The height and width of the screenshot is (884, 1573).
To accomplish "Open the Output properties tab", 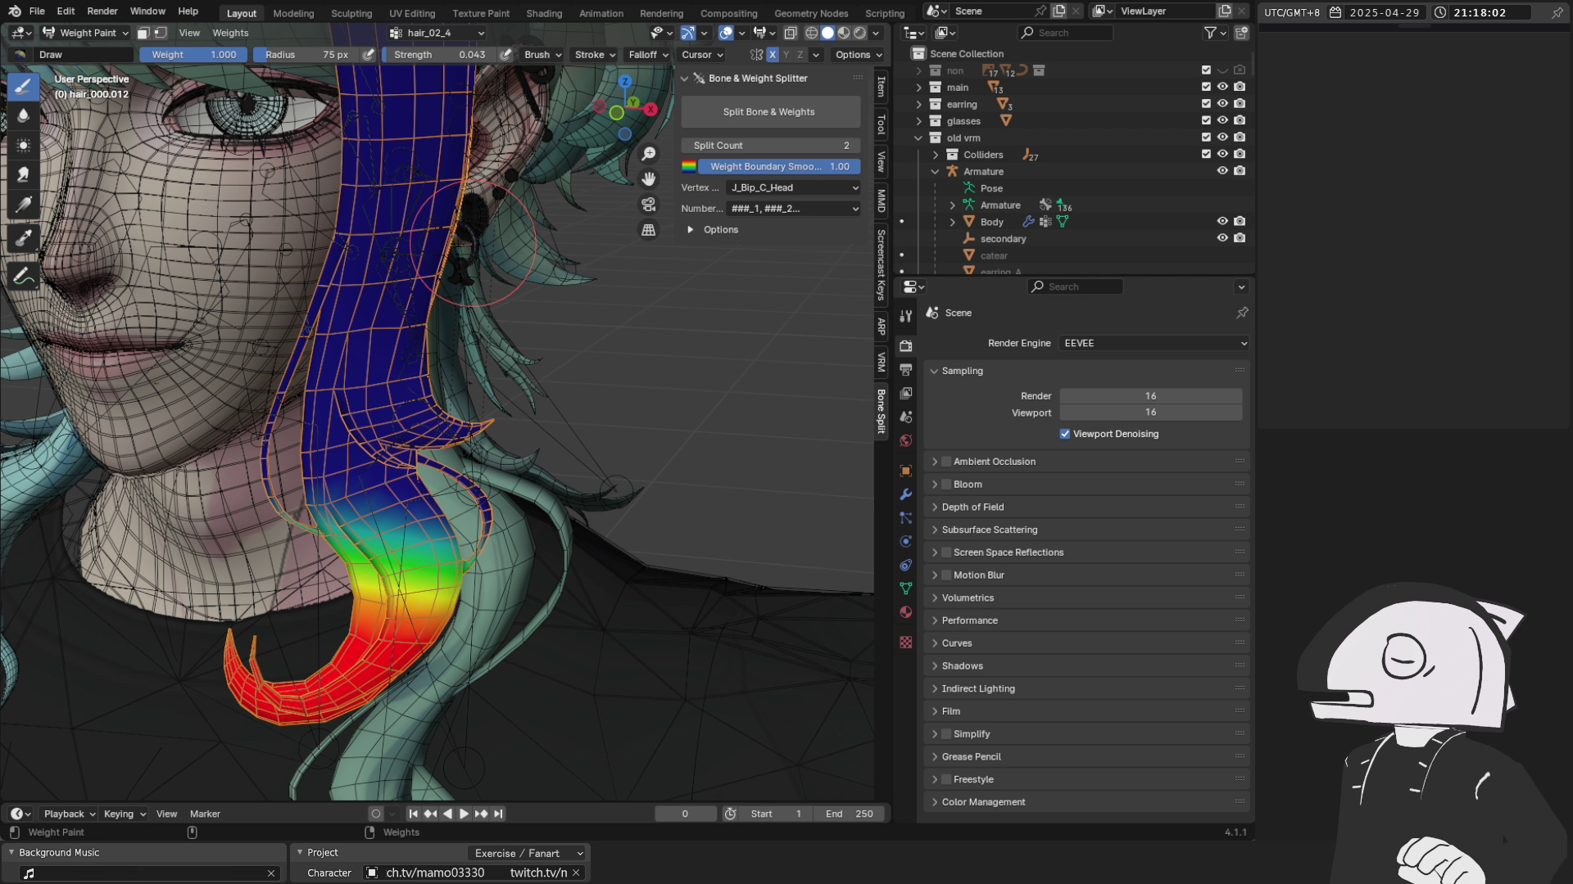I will point(905,369).
